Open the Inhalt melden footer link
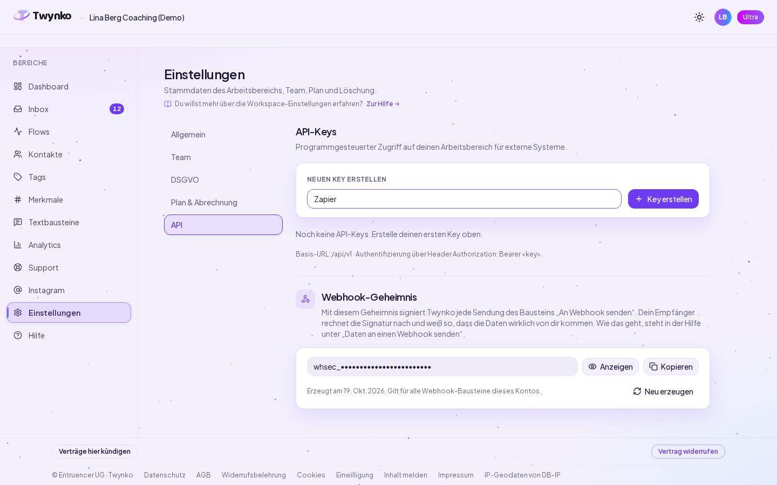 click(x=406, y=475)
